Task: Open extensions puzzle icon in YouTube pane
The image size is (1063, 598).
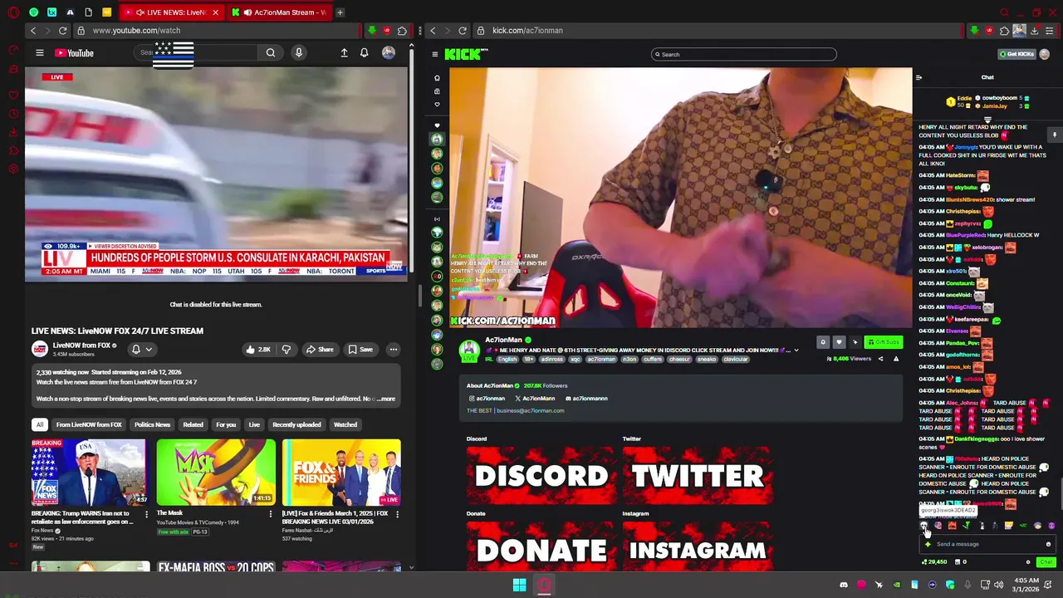Action: click(x=402, y=31)
